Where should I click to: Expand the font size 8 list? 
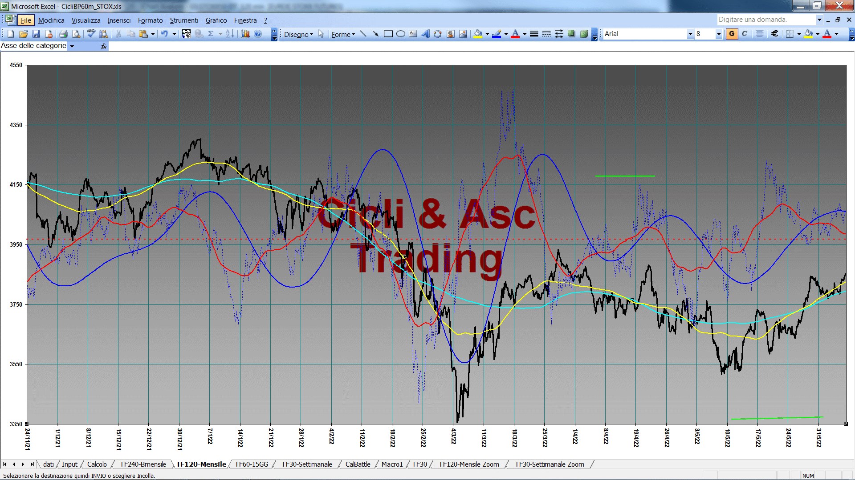(718, 34)
